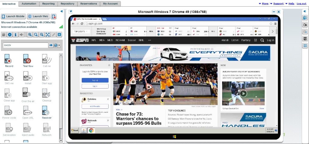Click the fit-to-screen arrows icon

pos(47,35)
